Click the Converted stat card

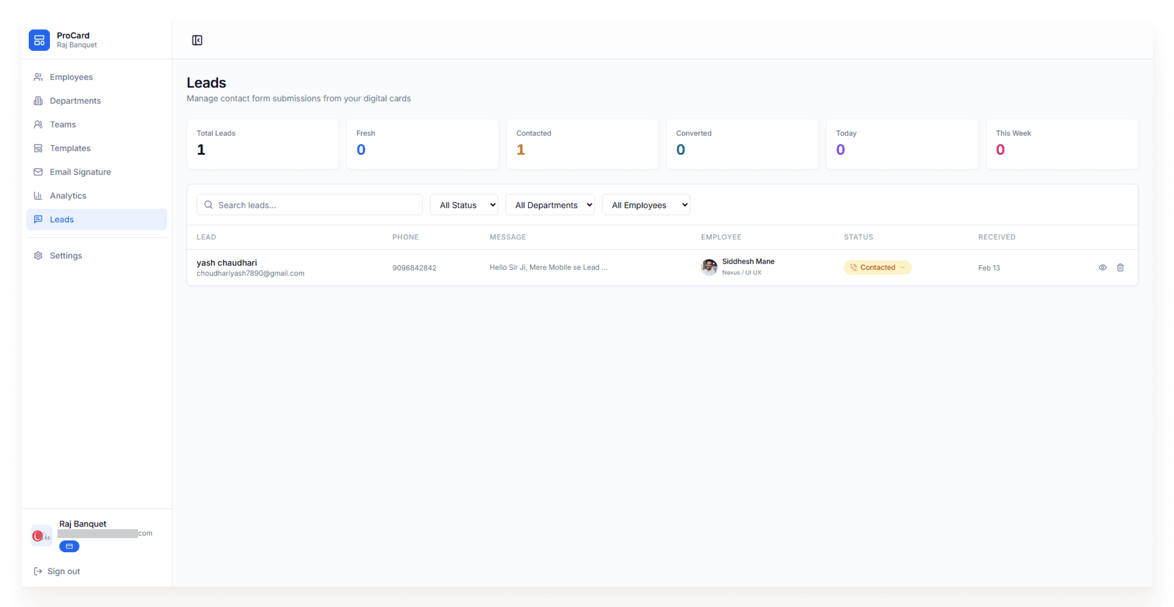(742, 144)
